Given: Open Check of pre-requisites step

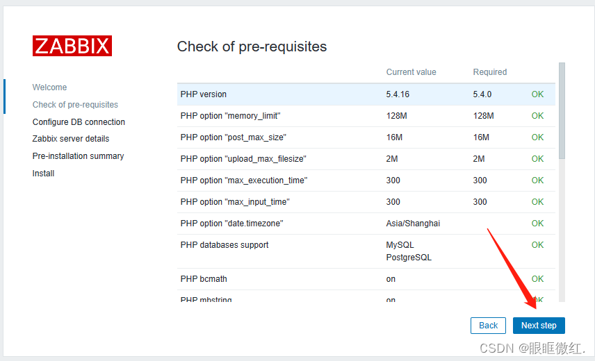Looking at the screenshot, I should click(75, 105).
